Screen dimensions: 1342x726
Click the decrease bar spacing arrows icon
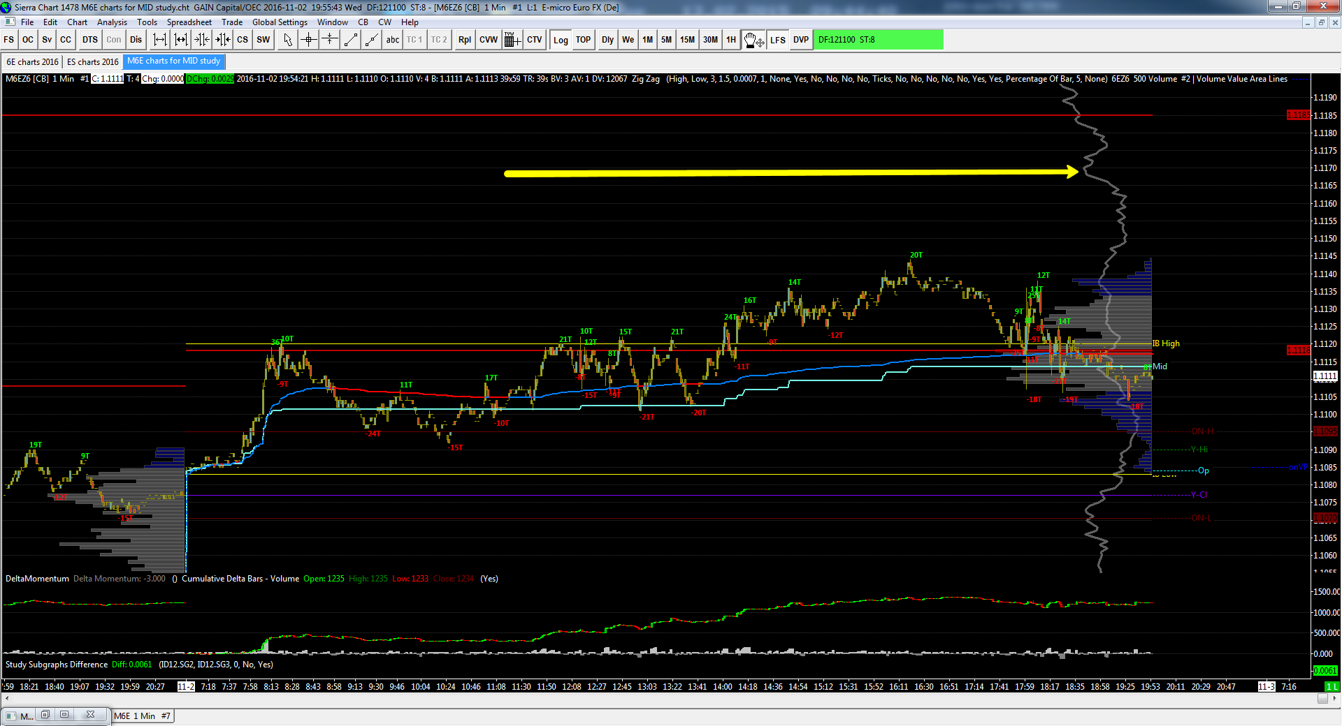pos(202,40)
